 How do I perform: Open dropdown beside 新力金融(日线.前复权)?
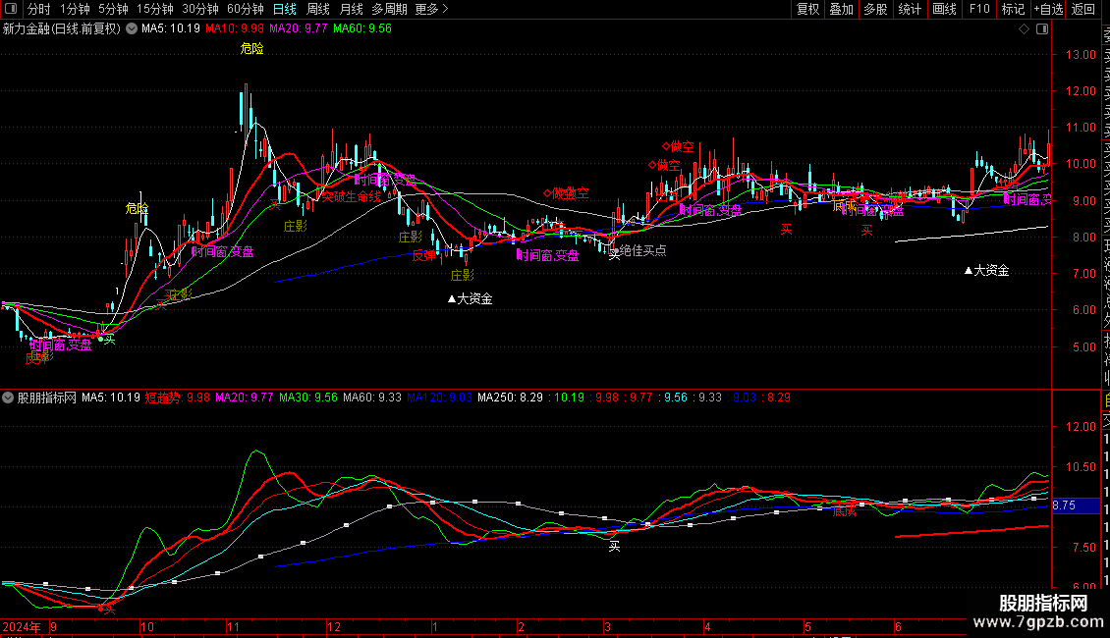pos(132,29)
